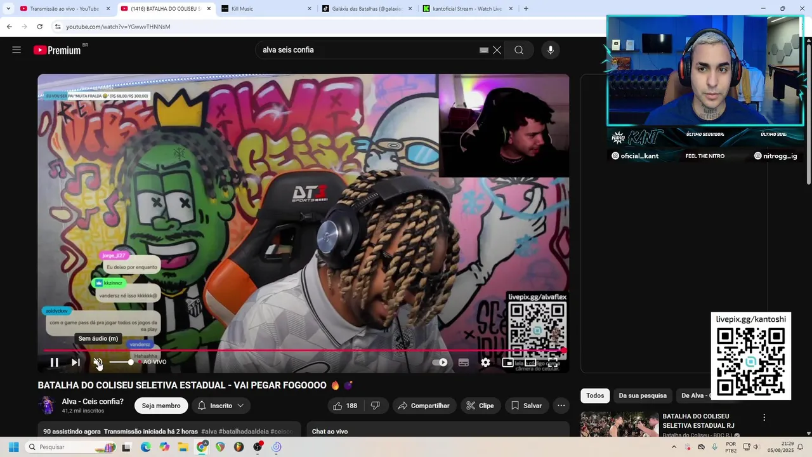Open the on-screen keyboard icon in search

point(484,50)
